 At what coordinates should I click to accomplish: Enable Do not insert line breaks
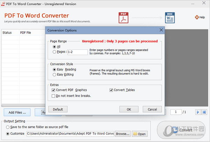pyautogui.click(x=53, y=96)
